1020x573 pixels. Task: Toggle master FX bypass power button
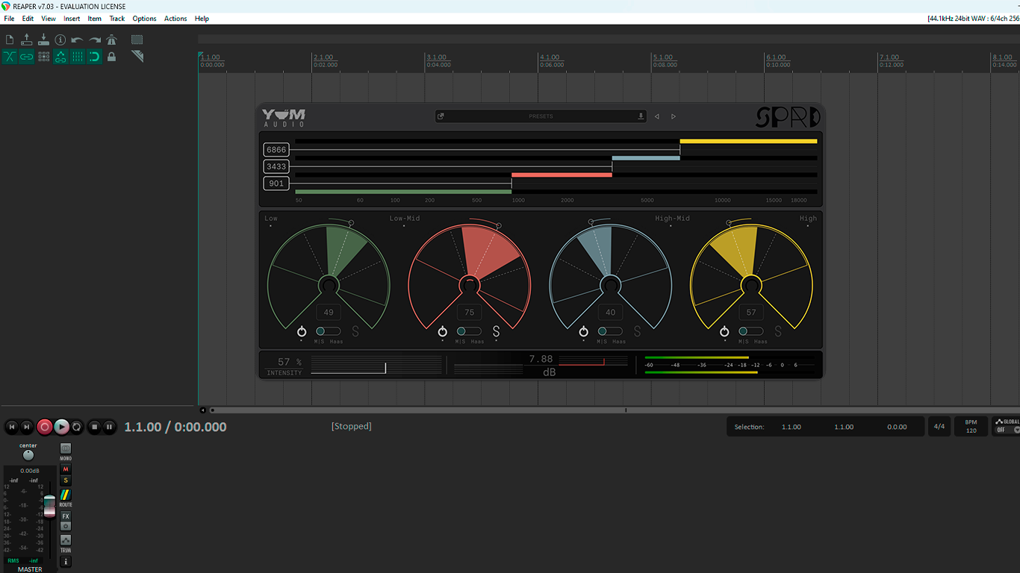(x=66, y=526)
